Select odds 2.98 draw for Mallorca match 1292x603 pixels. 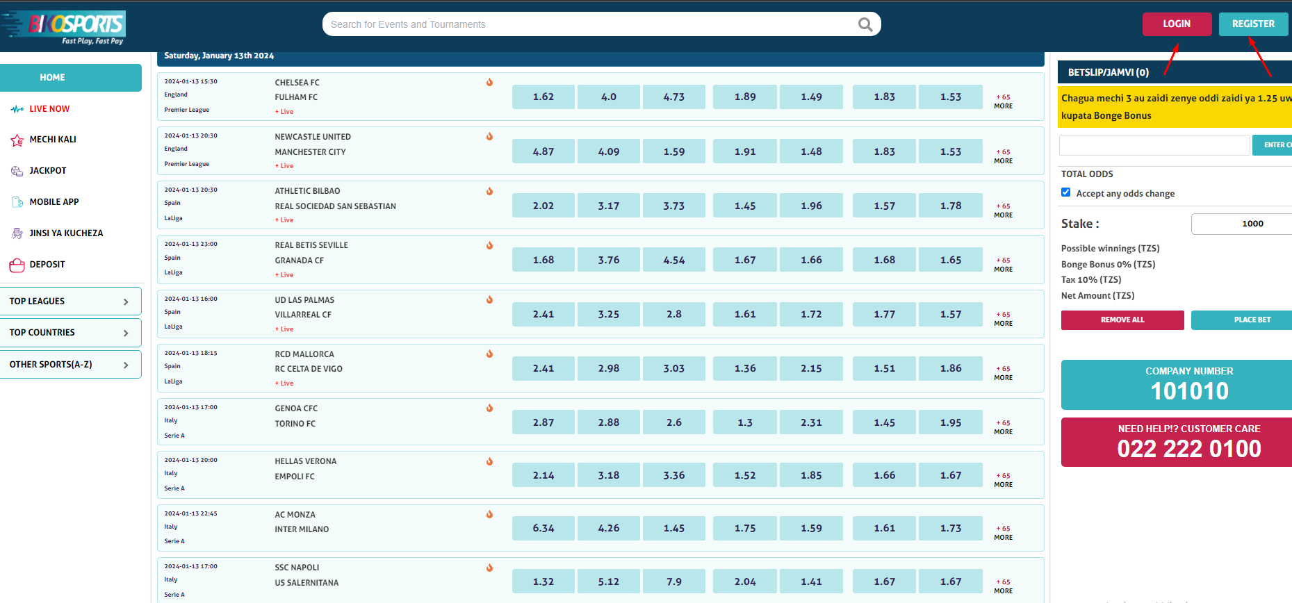pos(609,368)
